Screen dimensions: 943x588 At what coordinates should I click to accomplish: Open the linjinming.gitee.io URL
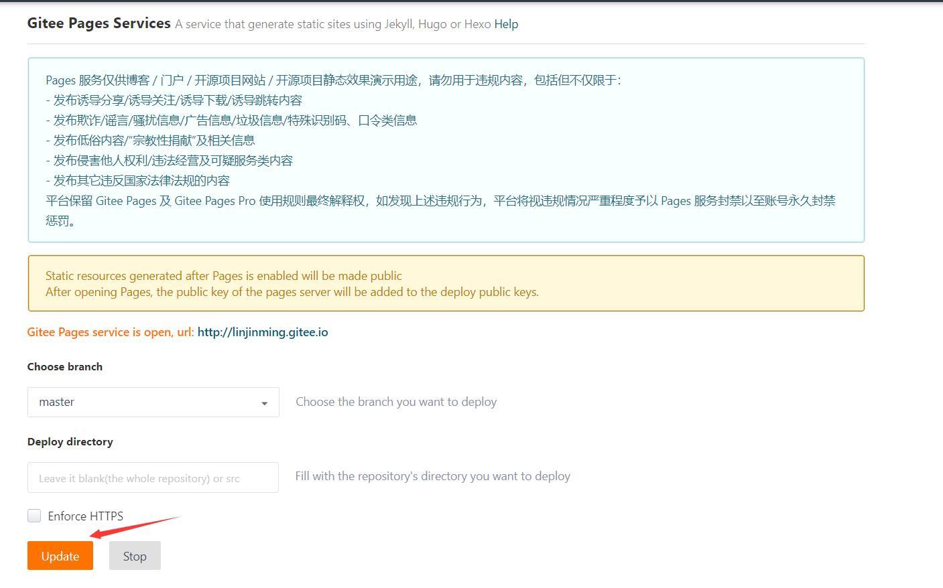pos(263,332)
